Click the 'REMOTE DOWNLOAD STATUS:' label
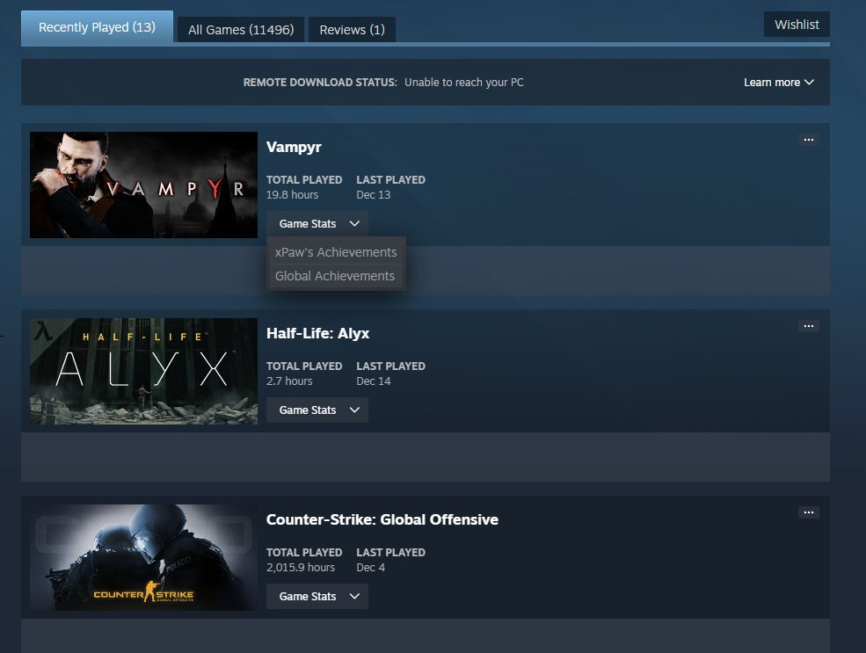Image resolution: width=866 pixels, height=653 pixels. tap(320, 83)
